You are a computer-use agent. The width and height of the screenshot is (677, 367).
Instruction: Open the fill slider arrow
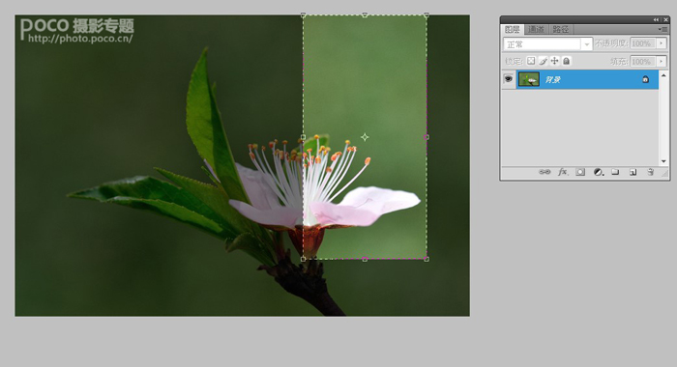click(661, 62)
